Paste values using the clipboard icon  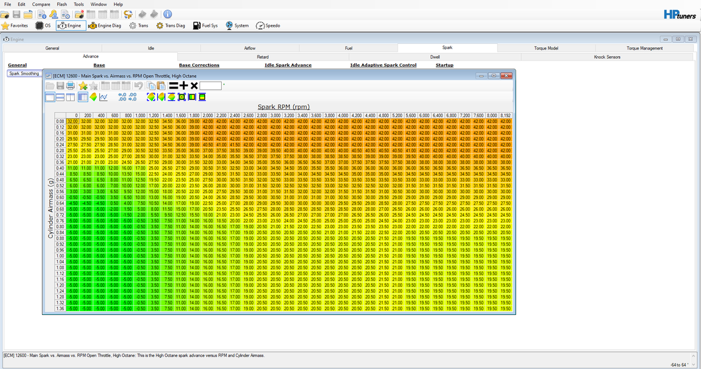coord(162,86)
